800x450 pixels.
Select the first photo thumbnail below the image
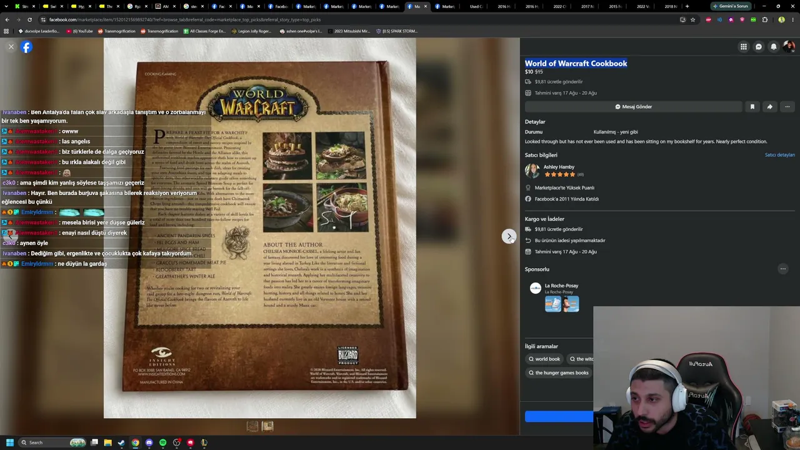(x=252, y=426)
